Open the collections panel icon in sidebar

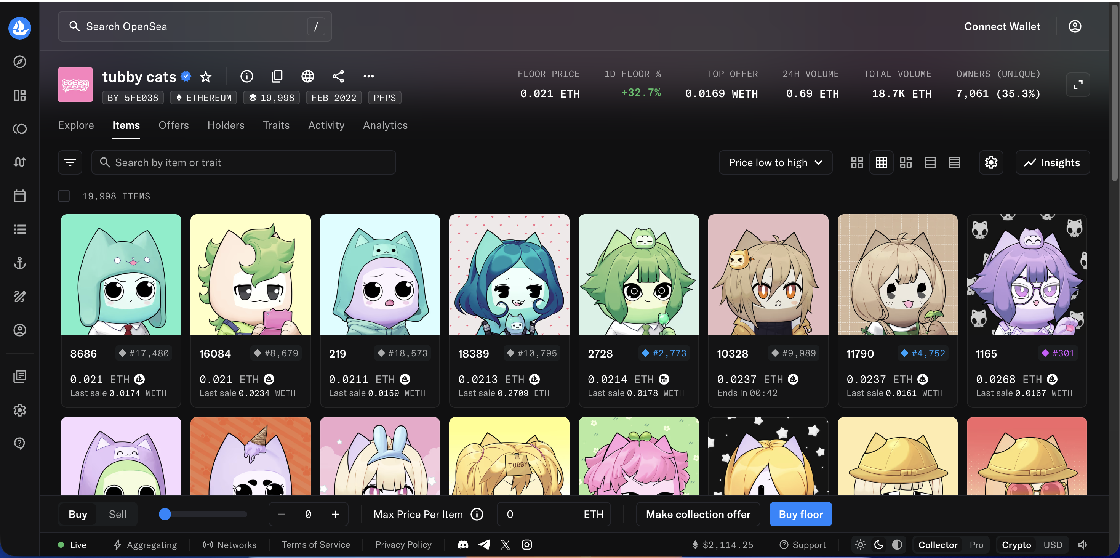(19, 95)
